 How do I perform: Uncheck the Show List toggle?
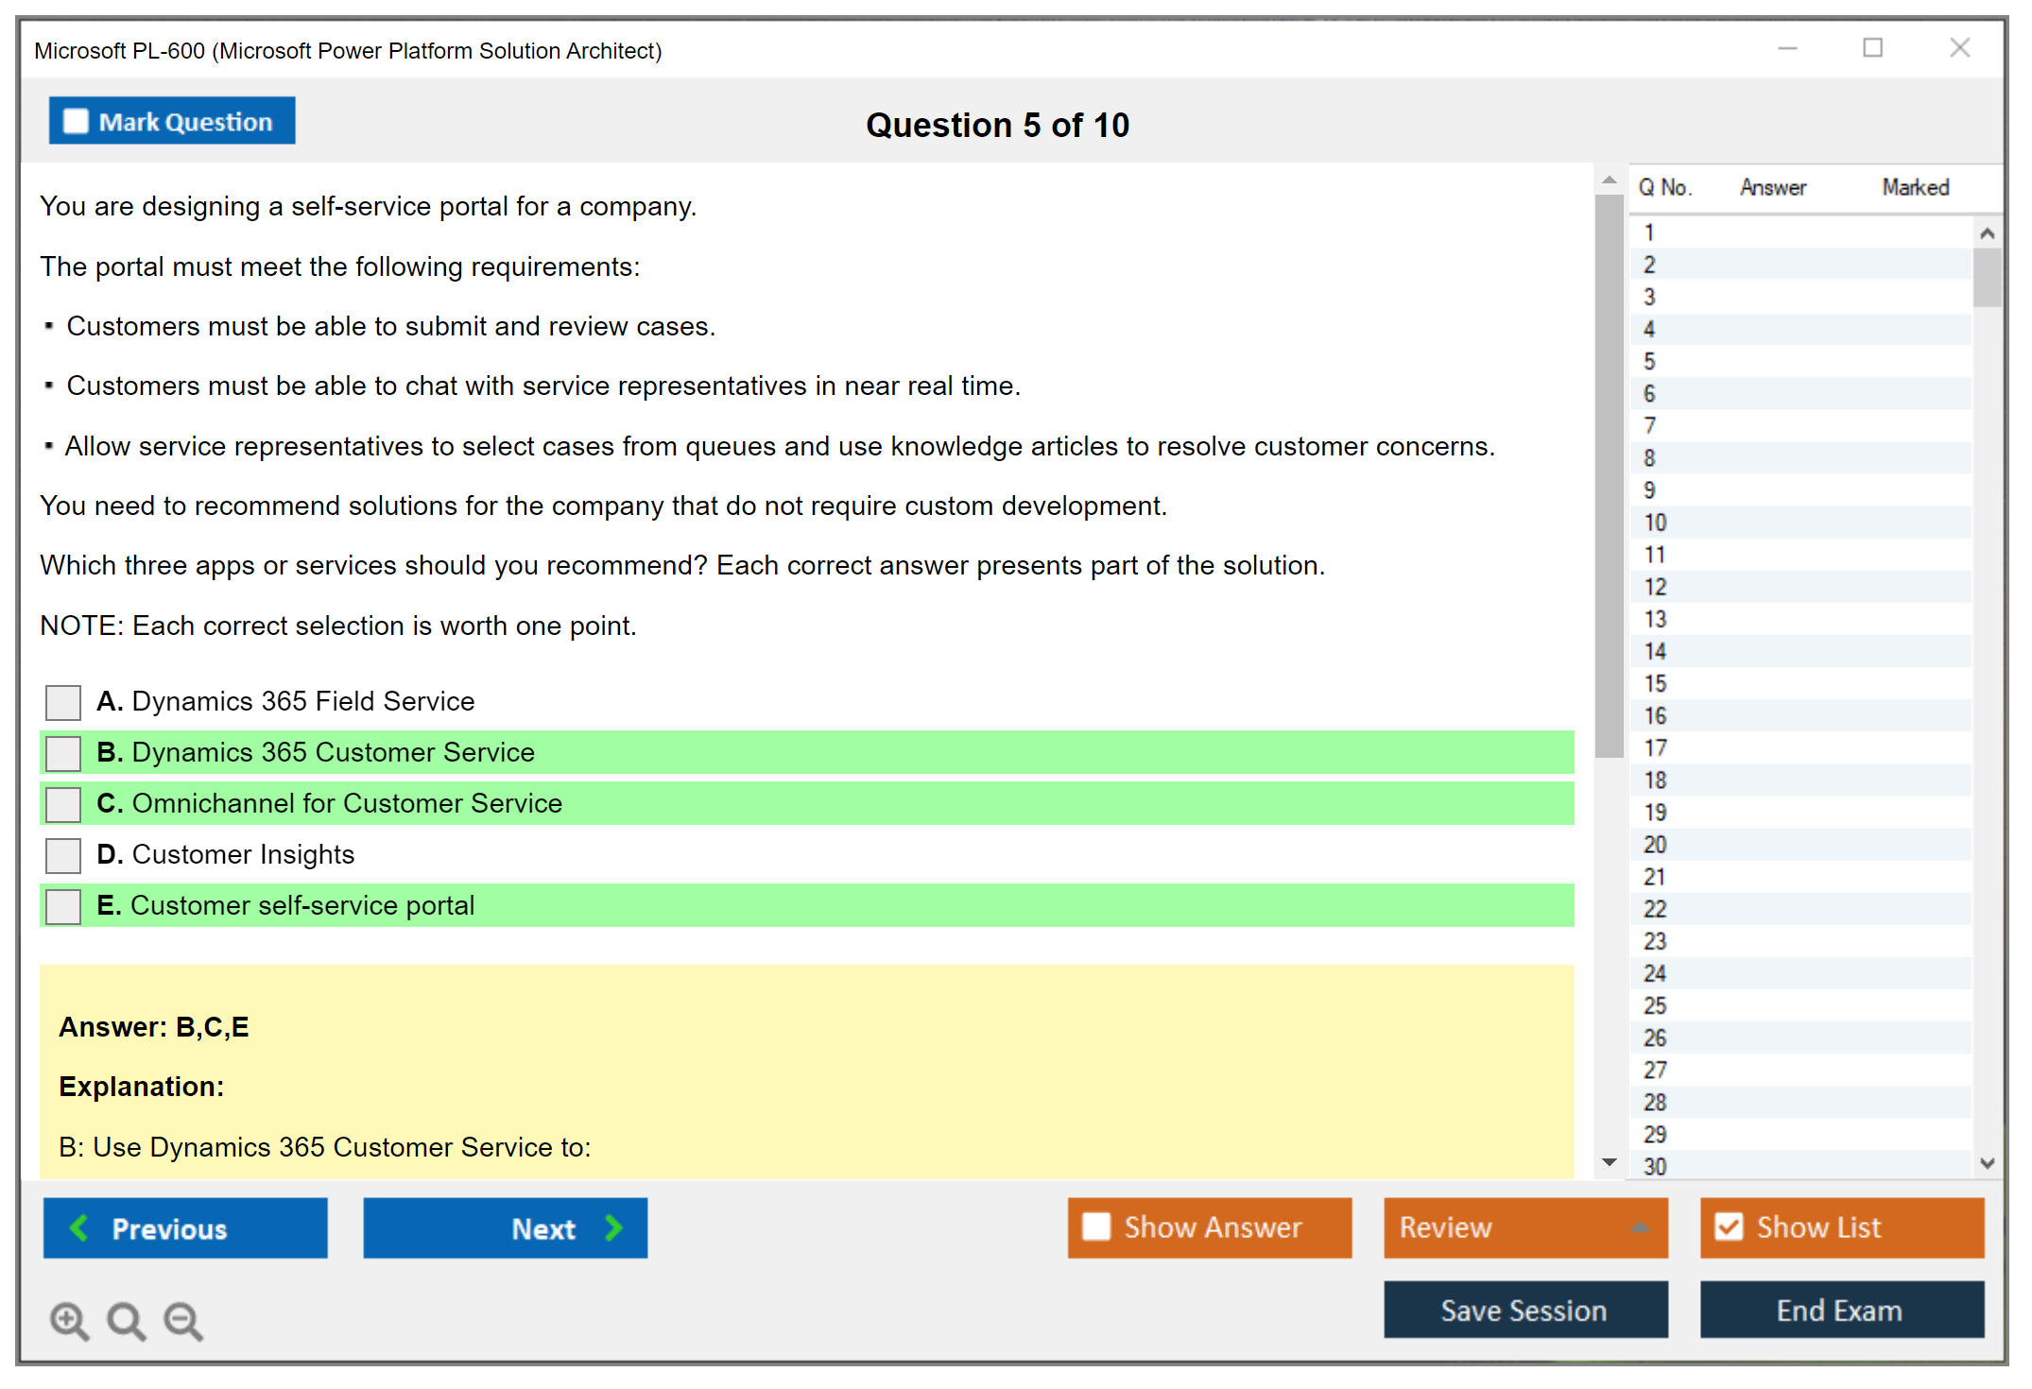tap(1729, 1226)
